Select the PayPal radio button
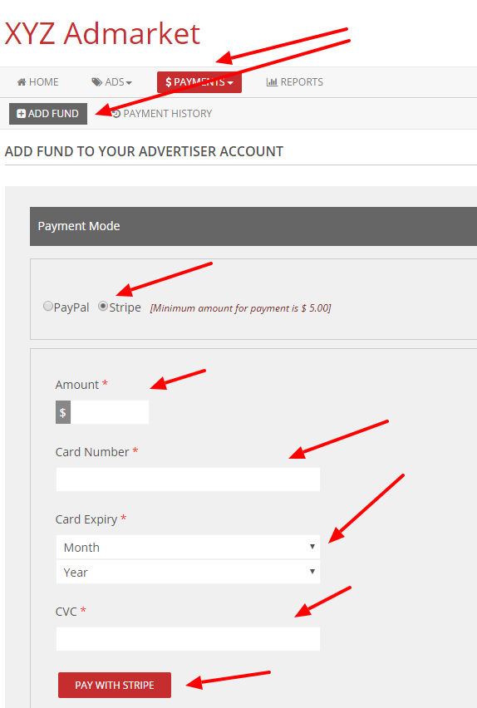Screen dimensions: 477x708 (x=48, y=306)
